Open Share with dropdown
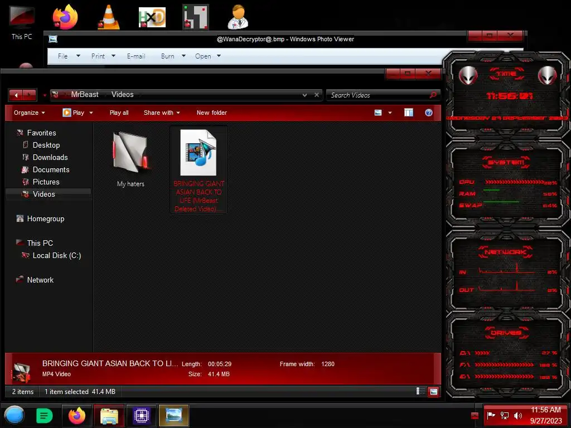The image size is (571, 428). (x=162, y=113)
